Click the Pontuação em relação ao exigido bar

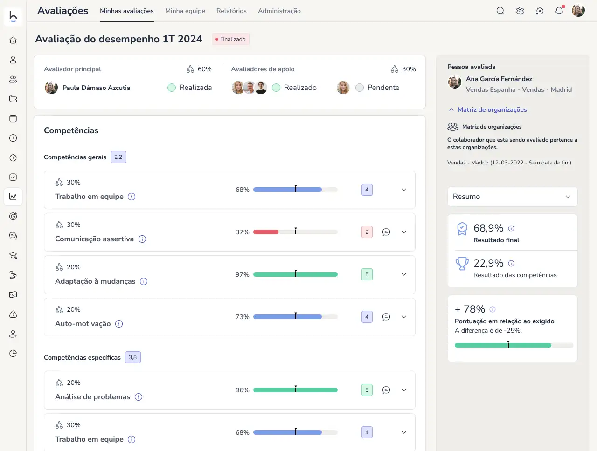[x=514, y=345]
